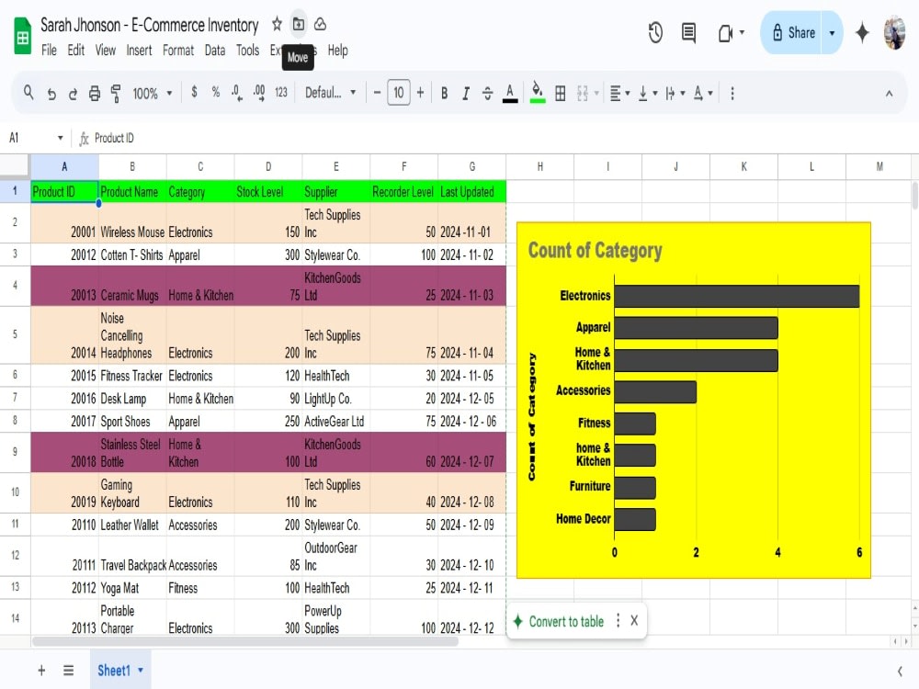Screen dimensions: 919x689
Task: Format selection as currency
Action: (x=194, y=93)
